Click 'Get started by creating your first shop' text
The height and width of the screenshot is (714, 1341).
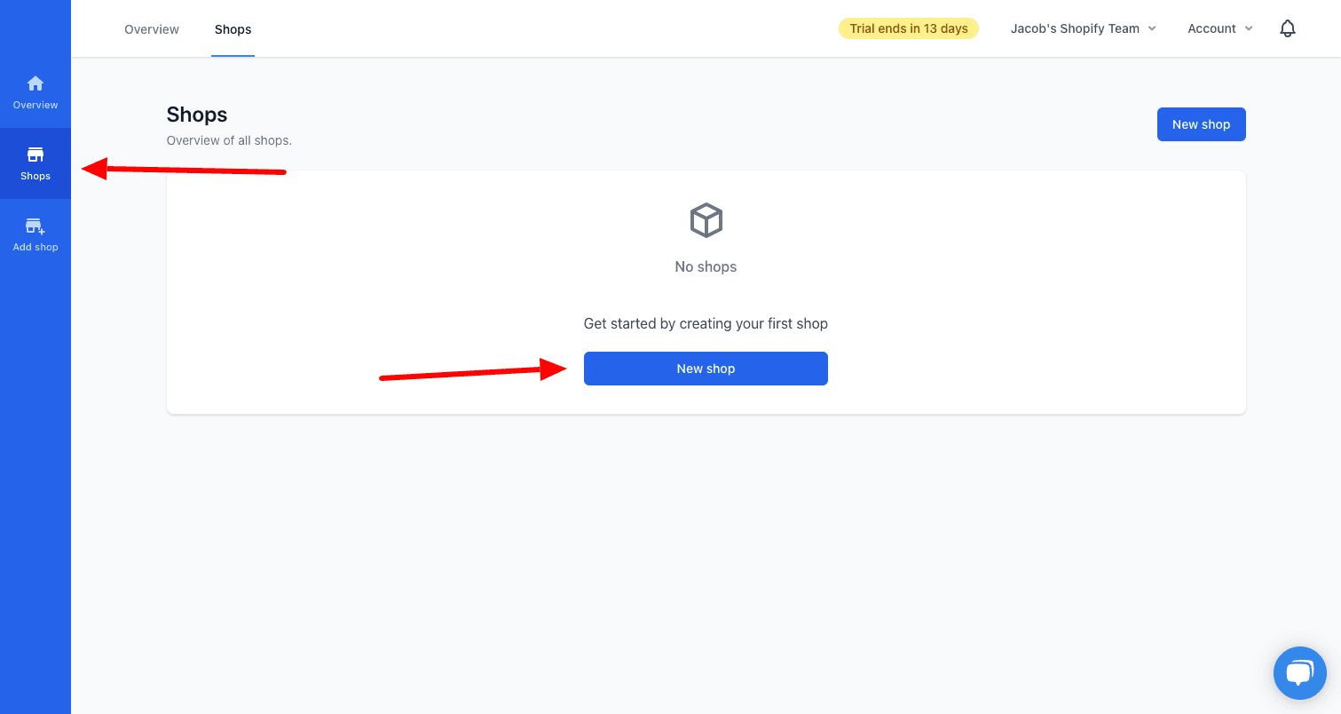tap(706, 323)
